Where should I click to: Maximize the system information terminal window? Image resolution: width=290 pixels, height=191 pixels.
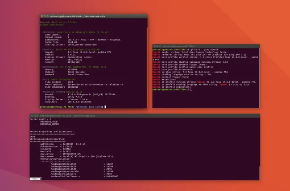(48, 16)
